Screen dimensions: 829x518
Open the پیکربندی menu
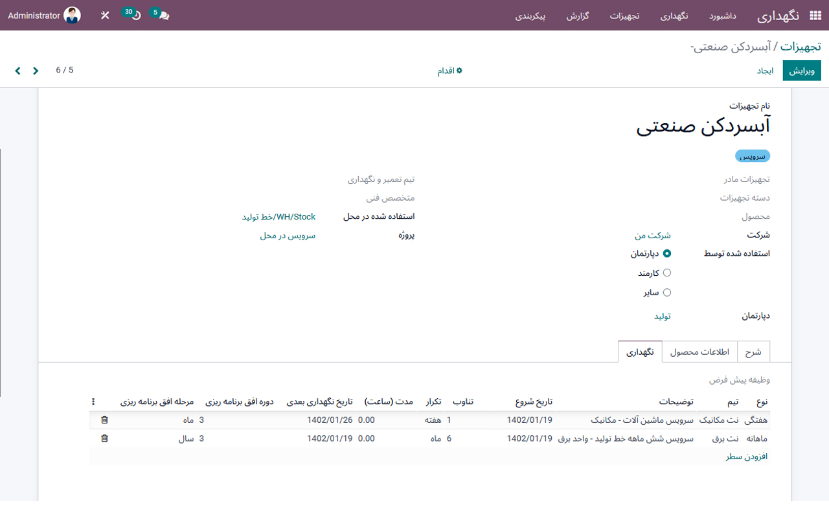[x=531, y=14]
